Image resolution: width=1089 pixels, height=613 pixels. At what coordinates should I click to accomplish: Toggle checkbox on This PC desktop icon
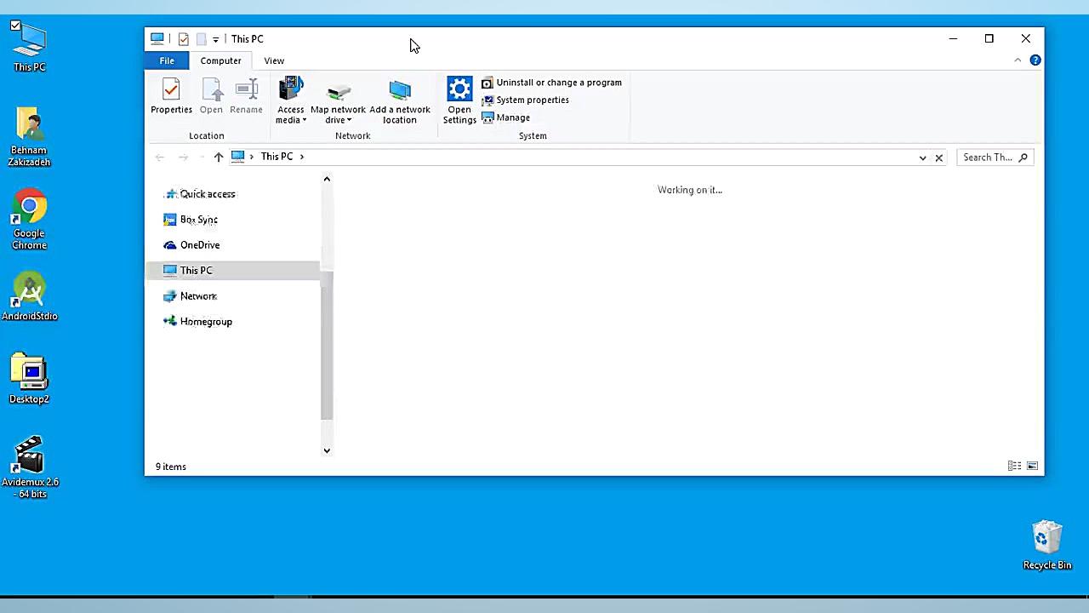click(15, 26)
